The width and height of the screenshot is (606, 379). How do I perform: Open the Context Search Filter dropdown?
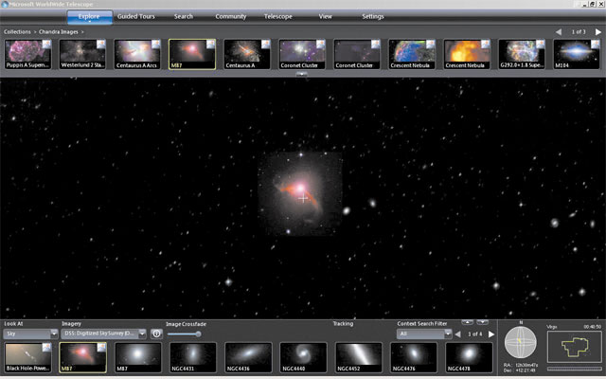(424, 334)
